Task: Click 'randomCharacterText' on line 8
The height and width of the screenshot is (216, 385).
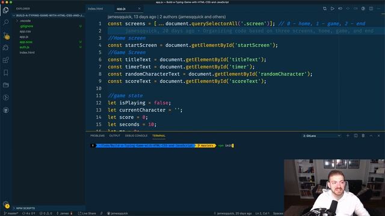Action: tap(152, 74)
